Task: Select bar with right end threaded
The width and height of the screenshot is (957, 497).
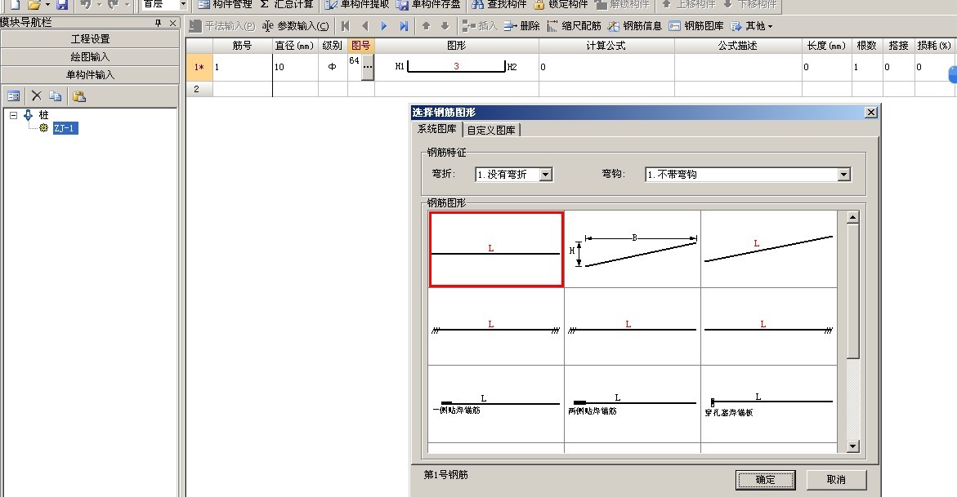Action: tap(769, 327)
